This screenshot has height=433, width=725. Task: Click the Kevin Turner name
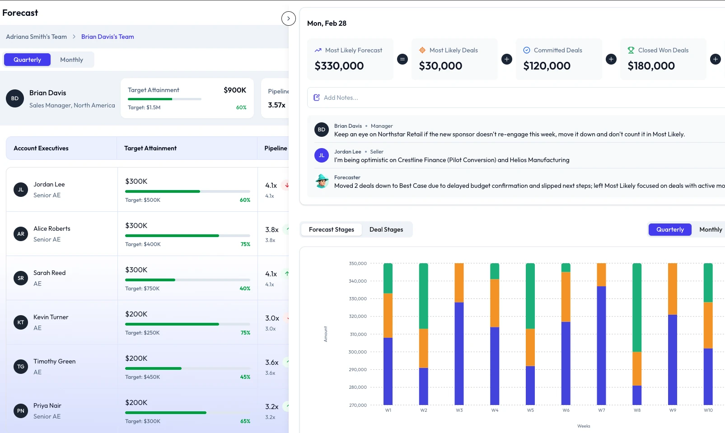51,317
